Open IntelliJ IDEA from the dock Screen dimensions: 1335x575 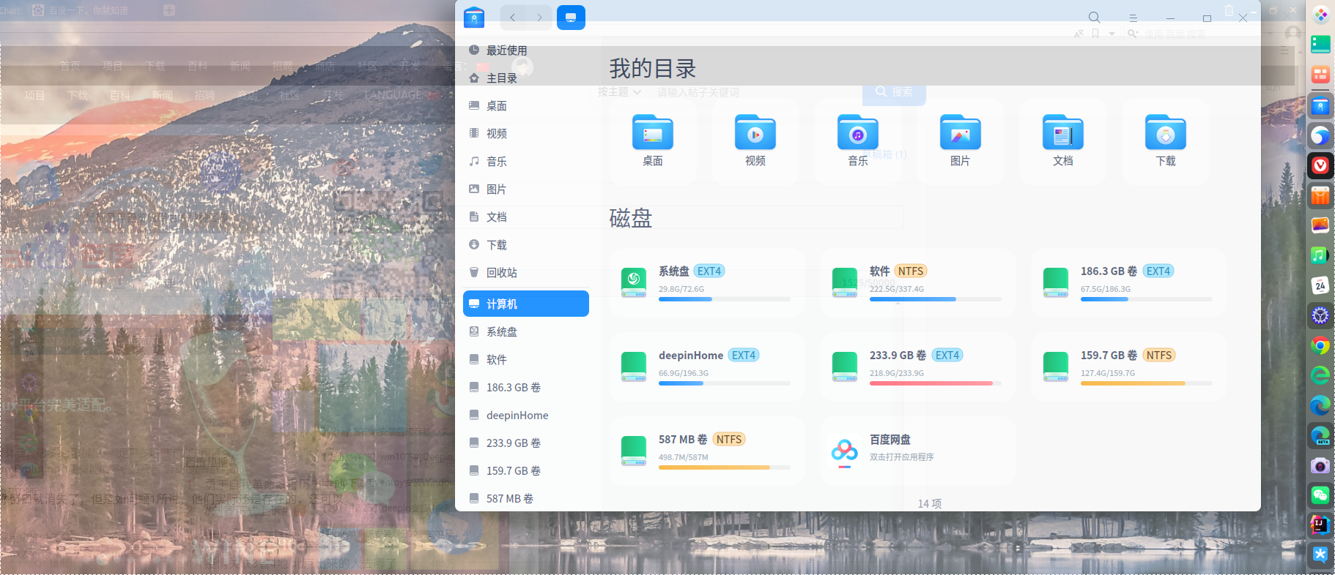click(1320, 525)
